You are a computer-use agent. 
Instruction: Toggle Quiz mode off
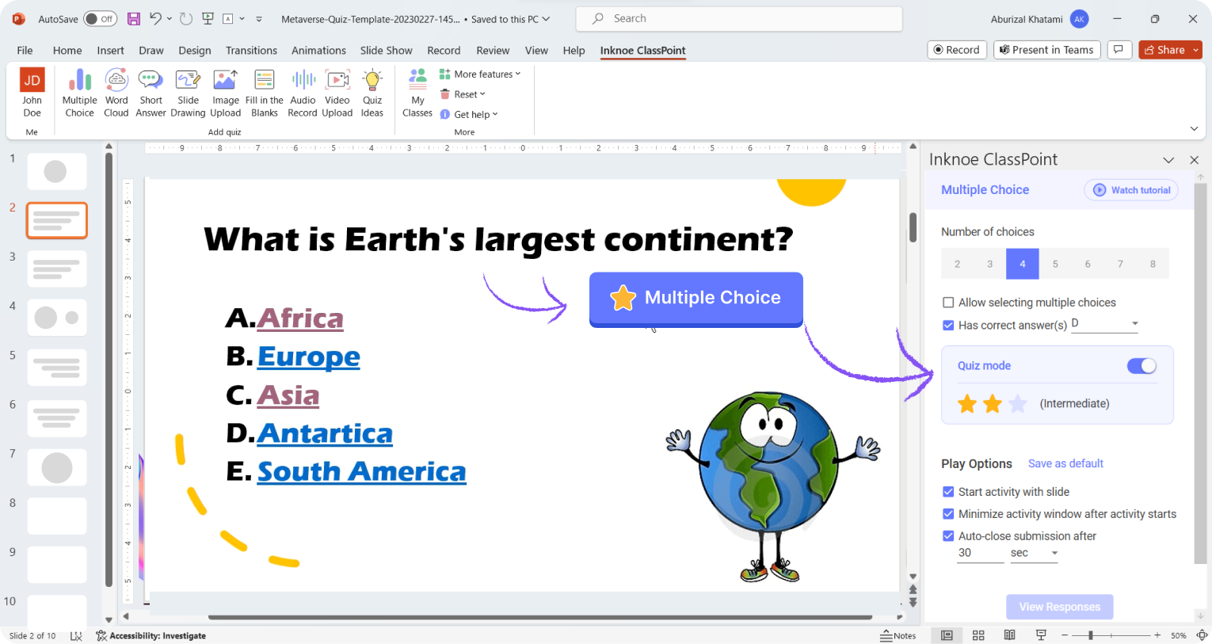click(x=1141, y=366)
